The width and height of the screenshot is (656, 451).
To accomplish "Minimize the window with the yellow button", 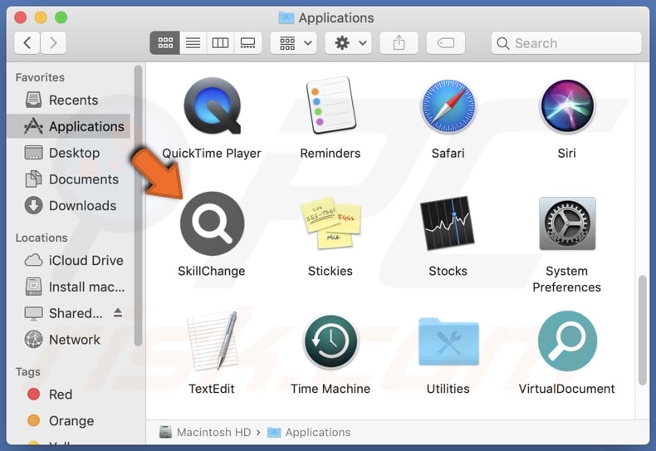I will point(41,17).
